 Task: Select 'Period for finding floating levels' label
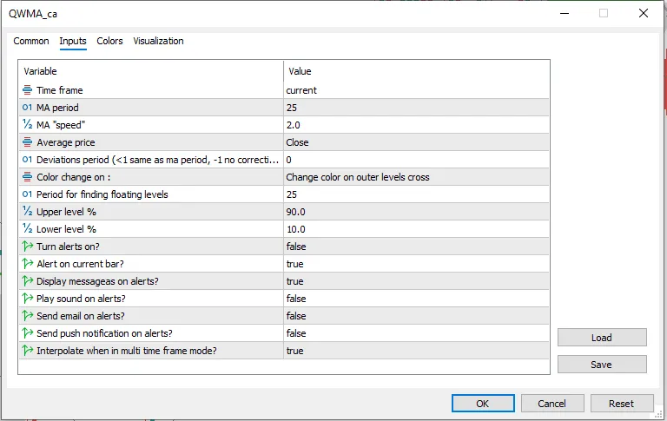coord(102,194)
